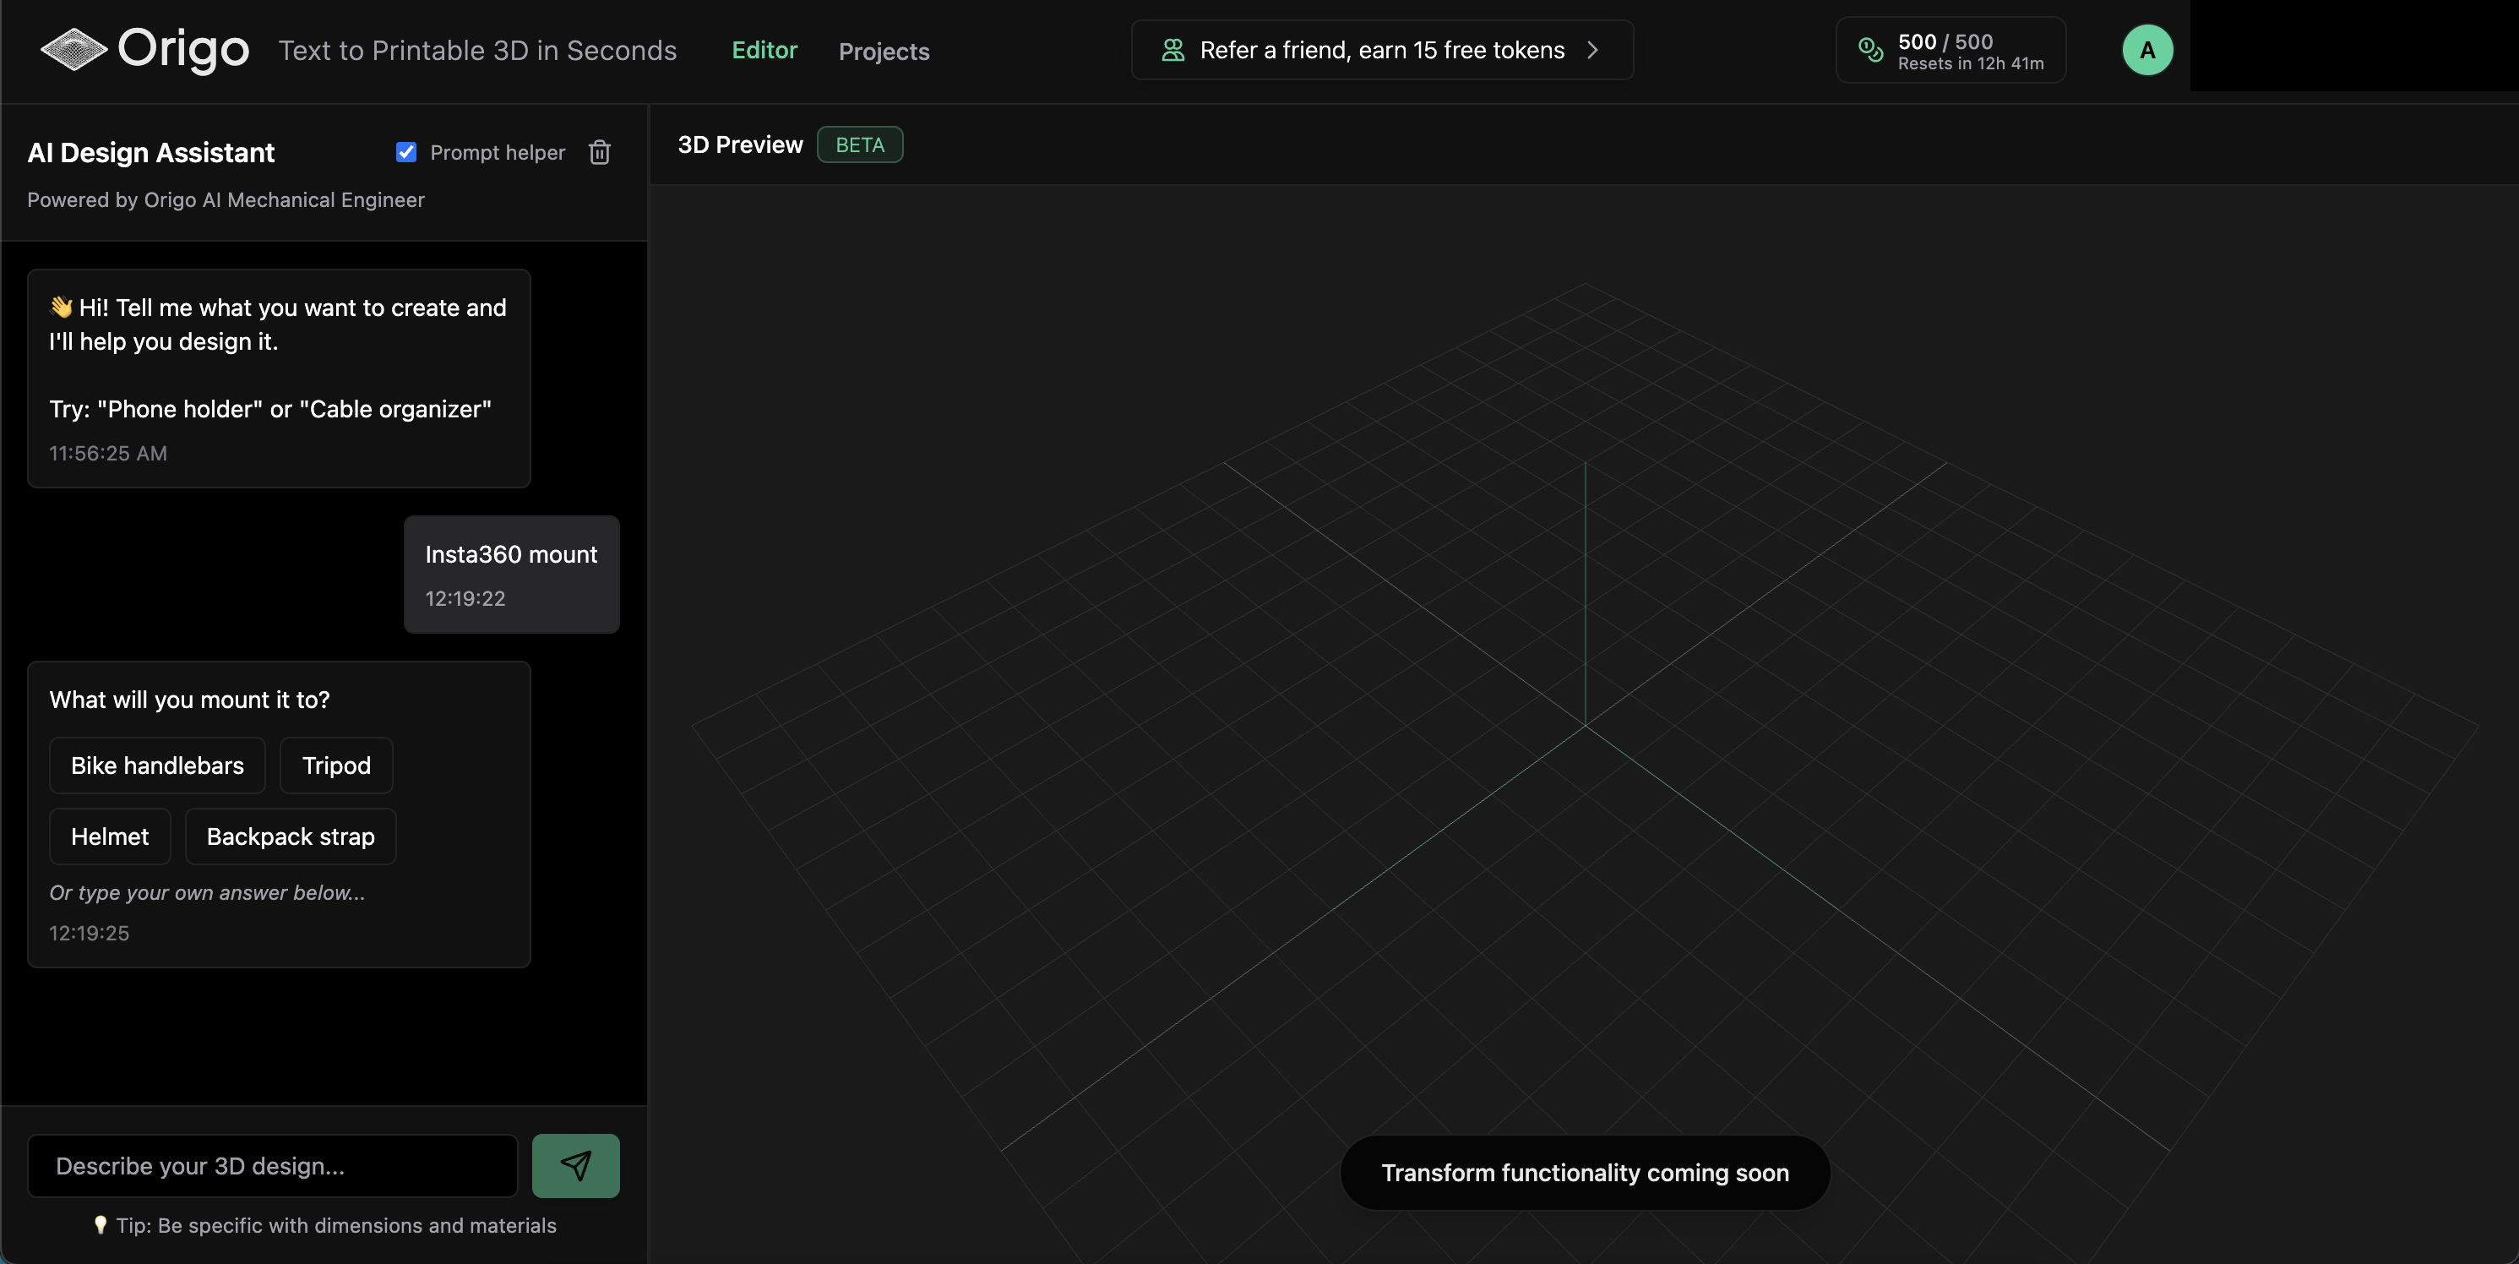Click the BETA badge next to 3D Preview
The height and width of the screenshot is (1264, 2519).
point(860,144)
